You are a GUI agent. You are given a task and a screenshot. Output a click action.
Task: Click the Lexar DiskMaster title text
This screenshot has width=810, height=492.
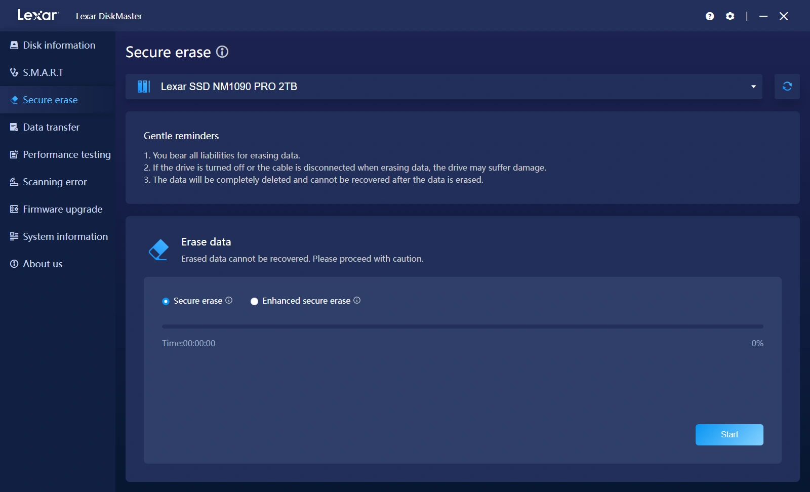pos(109,16)
